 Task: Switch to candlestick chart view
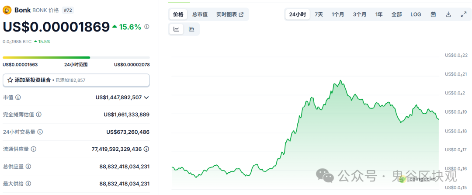click(x=191, y=29)
